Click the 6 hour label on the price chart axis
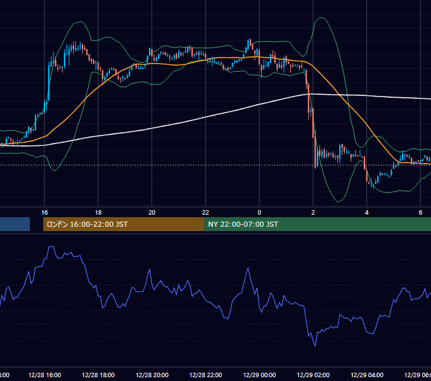The image size is (431, 381). pyautogui.click(x=420, y=213)
